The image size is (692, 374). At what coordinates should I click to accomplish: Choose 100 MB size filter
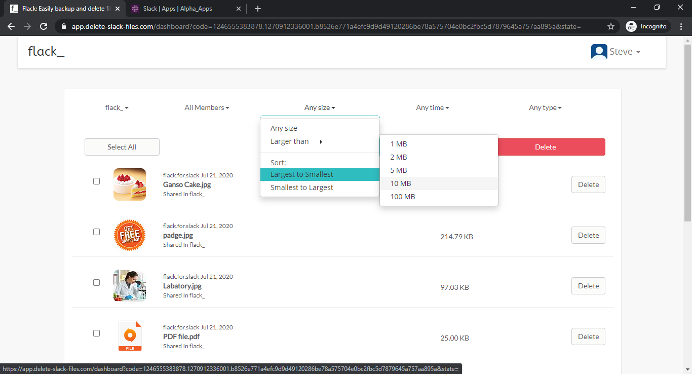pyautogui.click(x=439, y=197)
